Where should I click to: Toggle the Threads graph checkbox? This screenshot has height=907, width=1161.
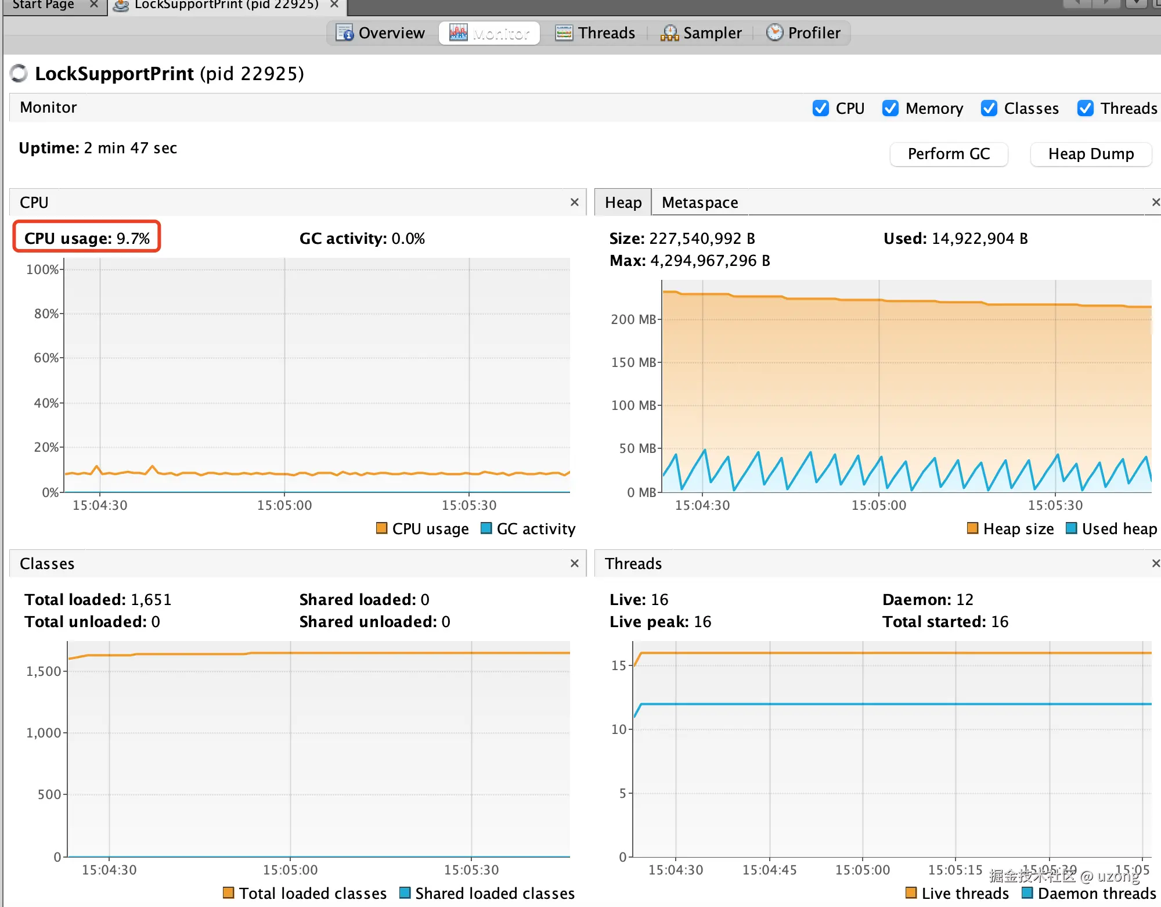click(1086, 108)
